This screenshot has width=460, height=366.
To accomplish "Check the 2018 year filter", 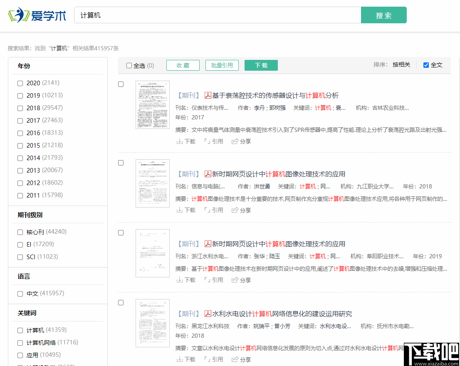I will (20, 108).
